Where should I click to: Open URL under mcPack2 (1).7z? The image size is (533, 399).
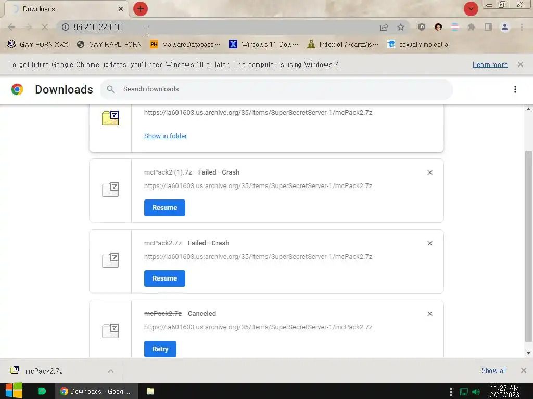tap(258, 186)
